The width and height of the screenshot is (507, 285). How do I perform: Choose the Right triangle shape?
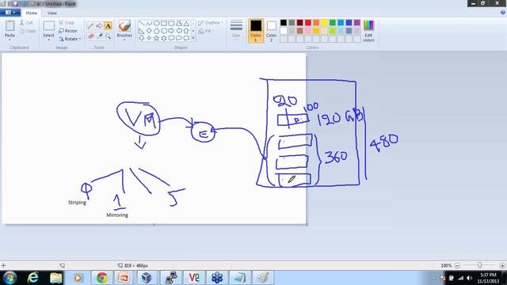click(141, 31)
